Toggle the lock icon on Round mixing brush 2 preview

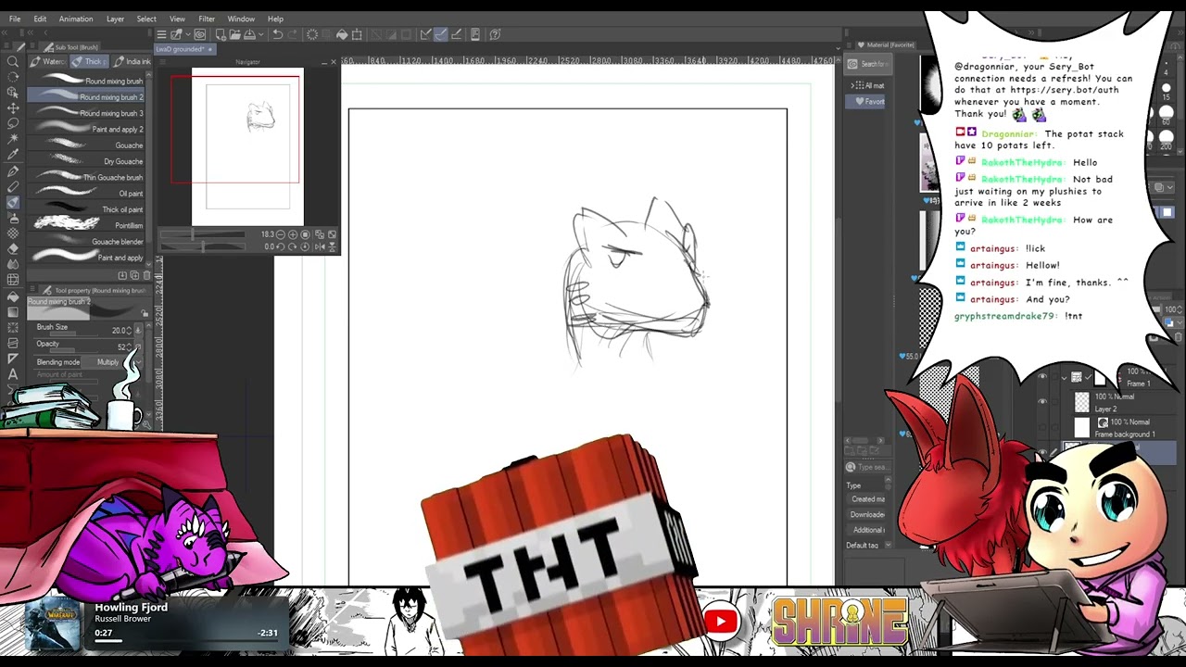(145, 313)
